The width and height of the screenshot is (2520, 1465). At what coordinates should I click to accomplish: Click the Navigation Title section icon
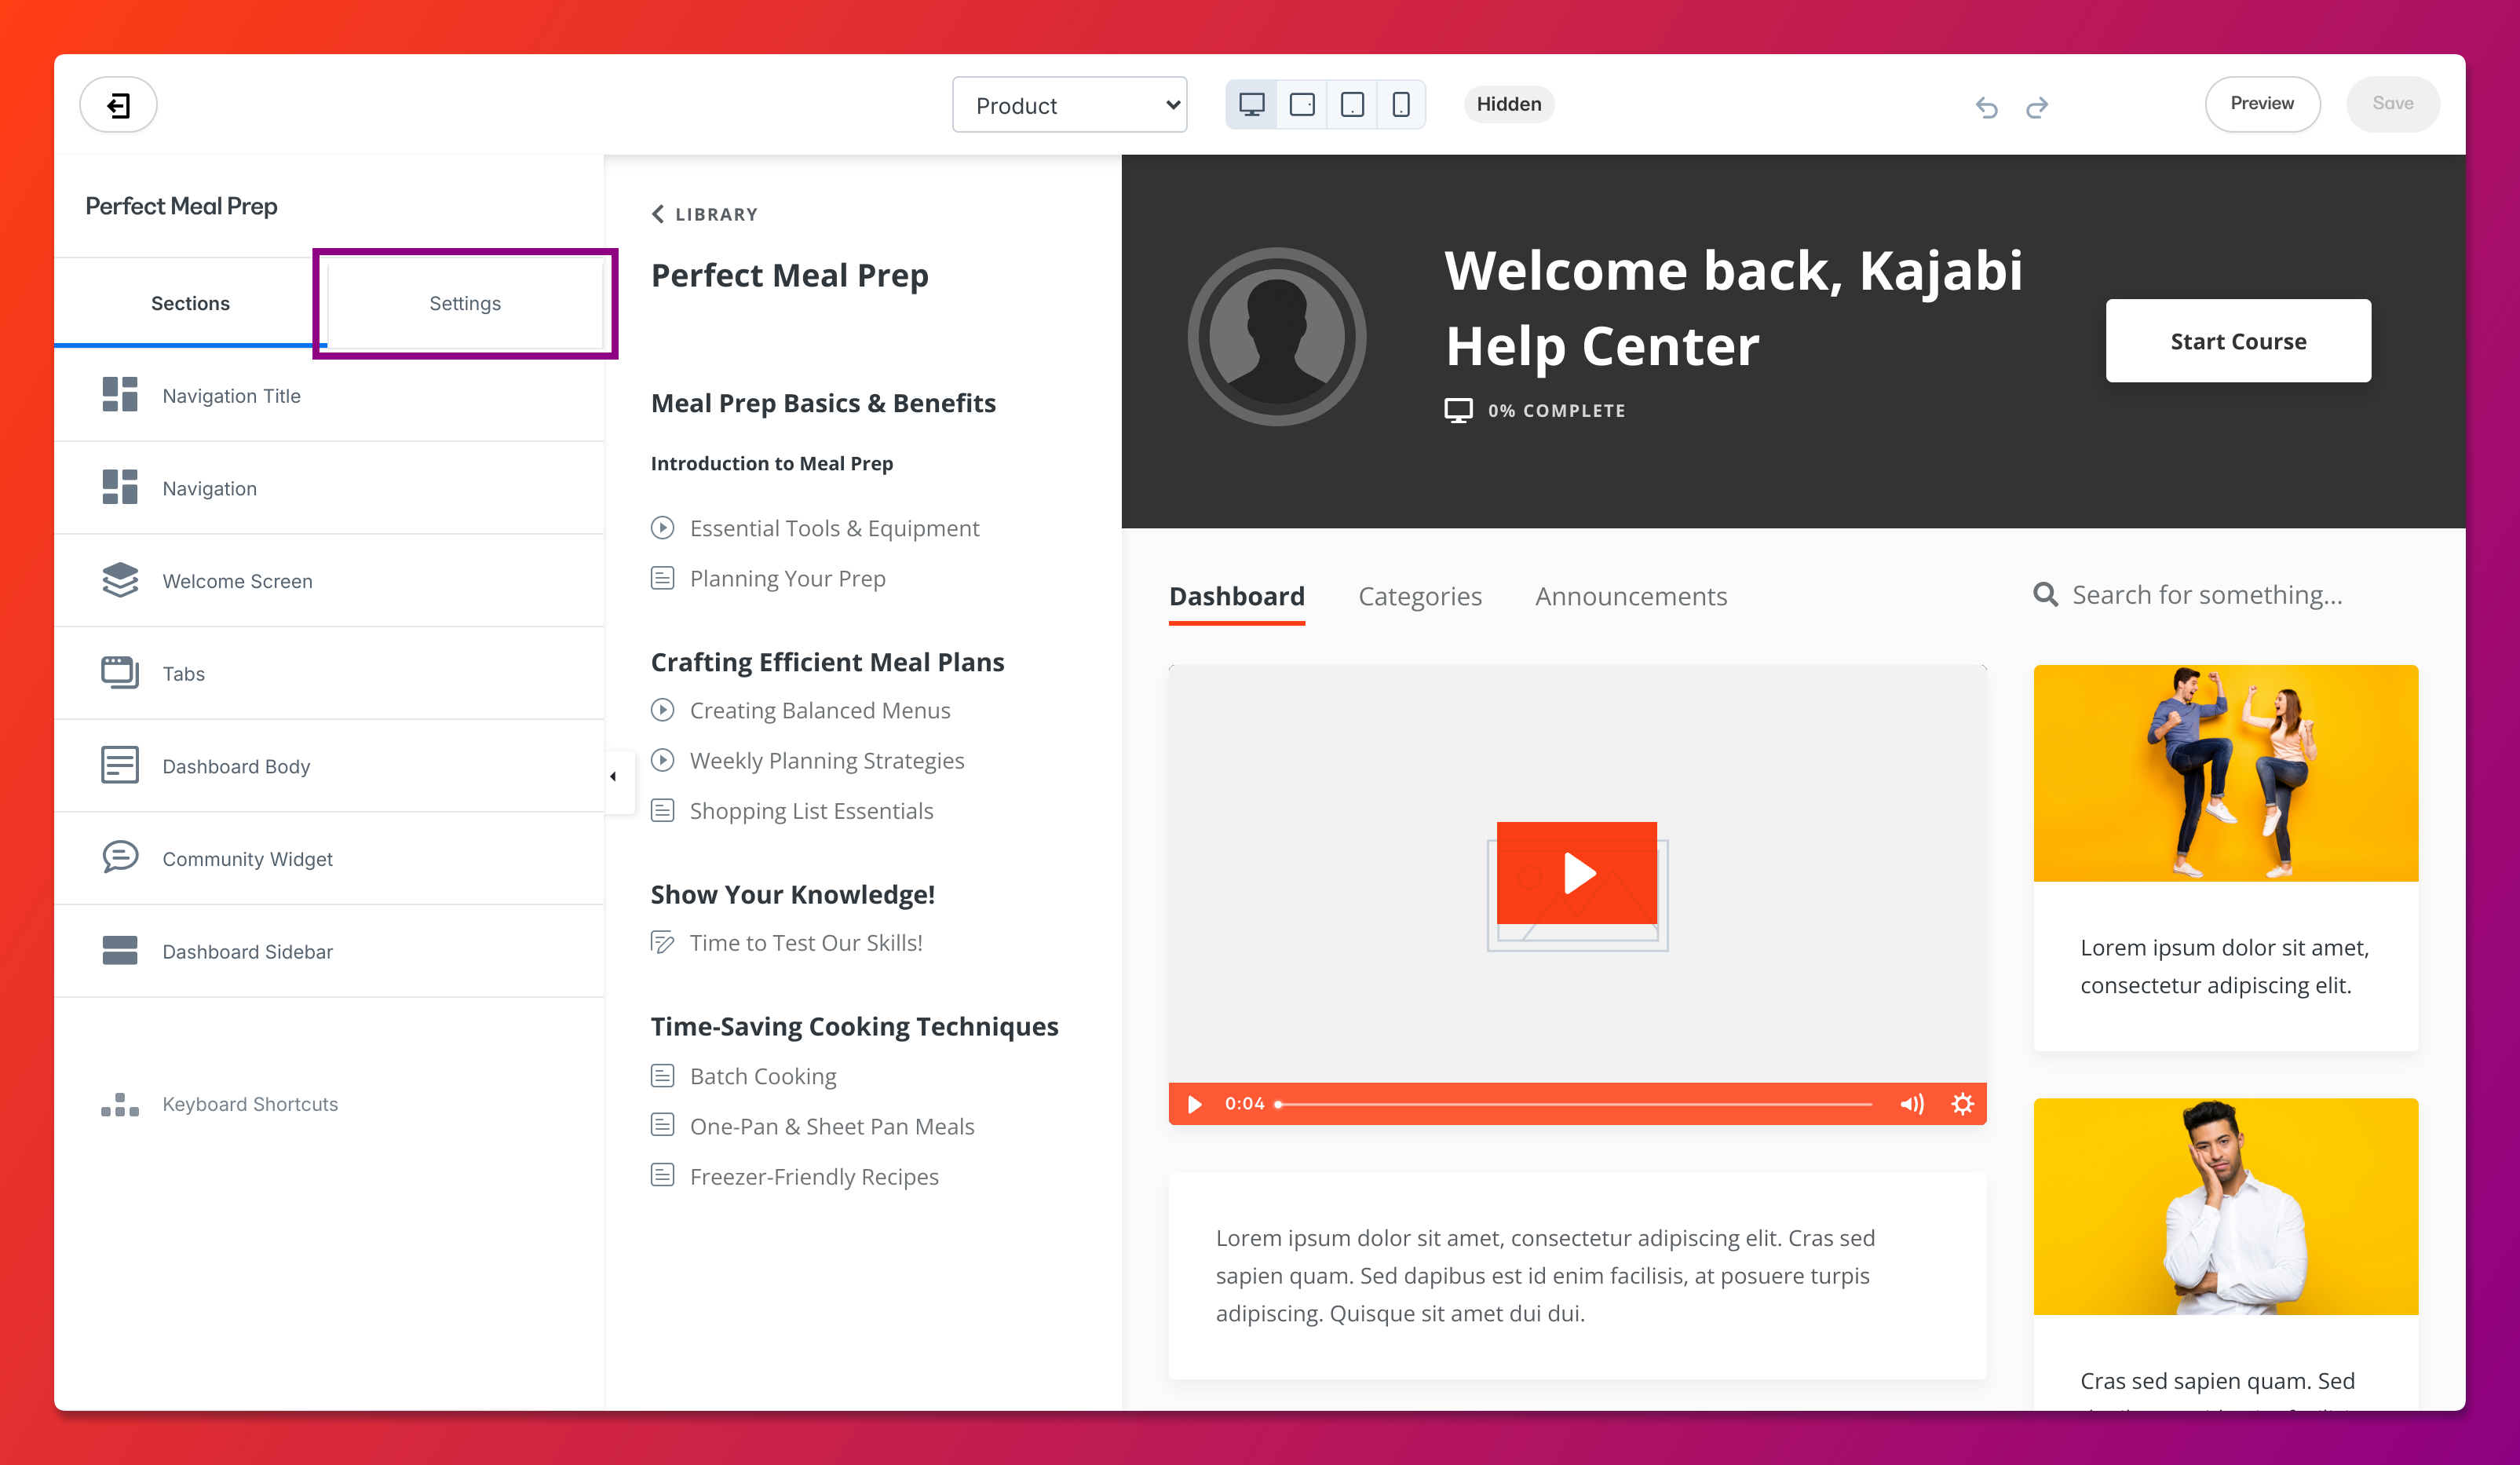pyautogui.click(x=120, y=395)
